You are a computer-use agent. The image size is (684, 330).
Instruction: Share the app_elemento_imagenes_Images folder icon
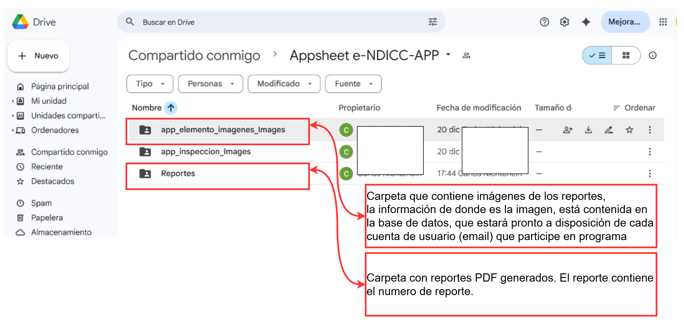pyautogui.click(x=567, y=130)
